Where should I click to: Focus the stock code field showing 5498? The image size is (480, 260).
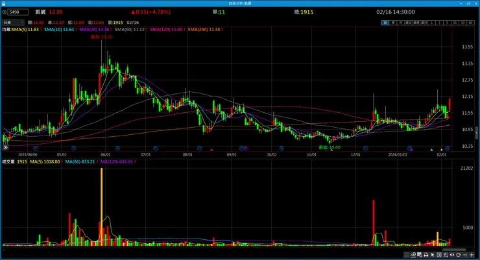pyautogui.click(x=18, y=12)
